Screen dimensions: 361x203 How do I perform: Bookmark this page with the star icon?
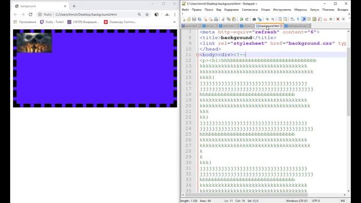click(147, 15)
